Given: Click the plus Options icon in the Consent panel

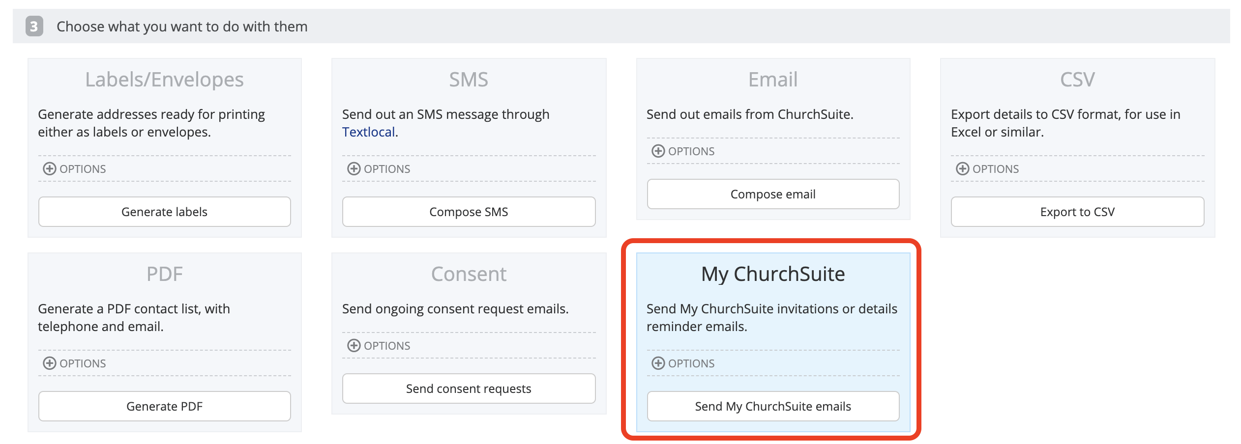Looking at the screenshot, I should point(353,345).
